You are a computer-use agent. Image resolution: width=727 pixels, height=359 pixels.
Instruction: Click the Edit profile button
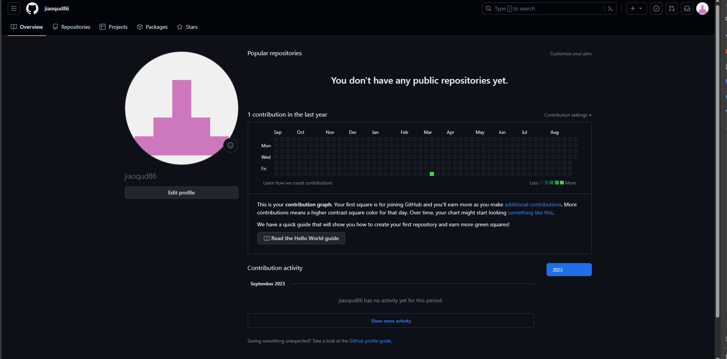pyautogui.click(x=181, y=193)
